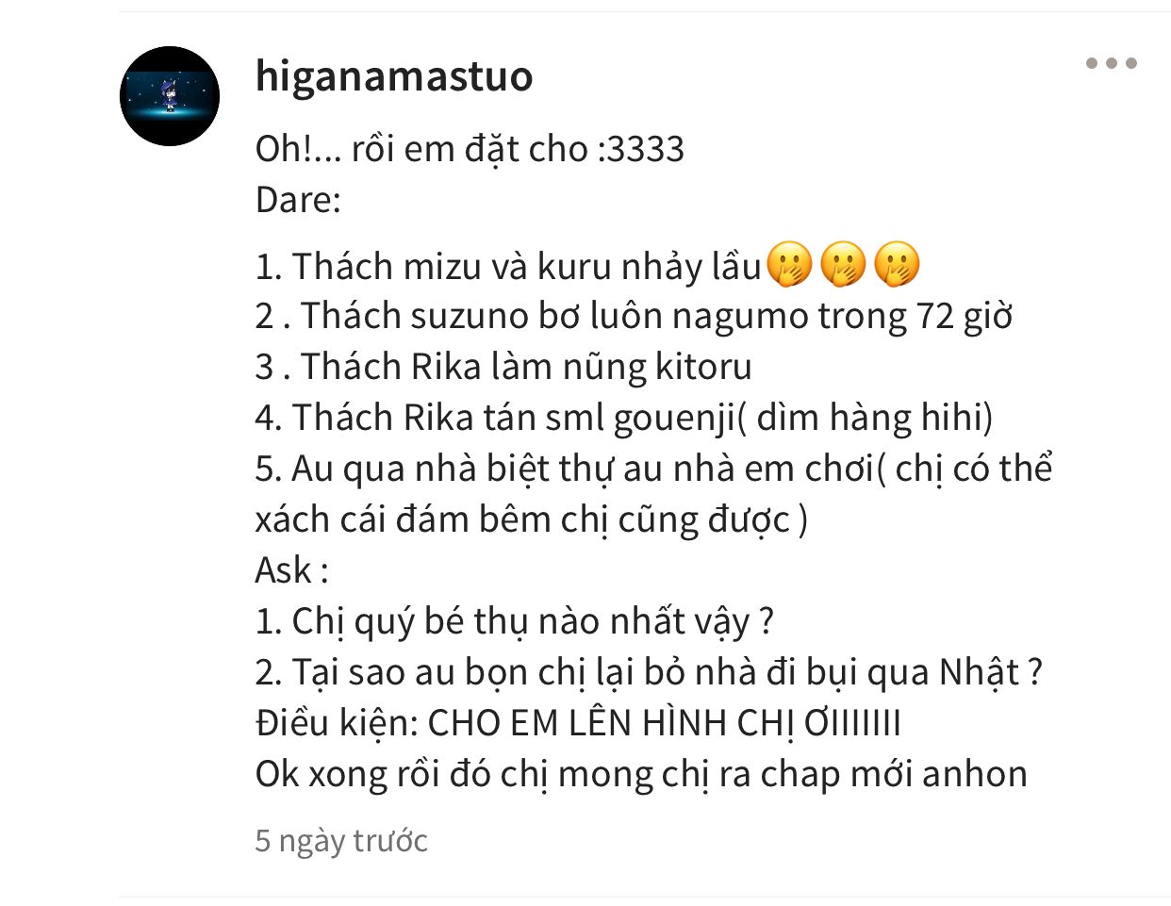The image size is (1171, 906).
Task: Select dare 3 'Rika làm nũng kitoru'
Action: [503, 367]
